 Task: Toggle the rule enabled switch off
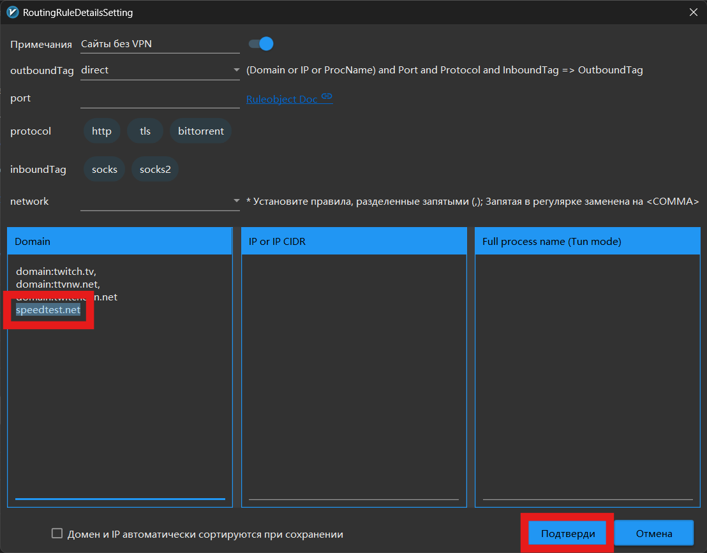[x=260, y=44]
